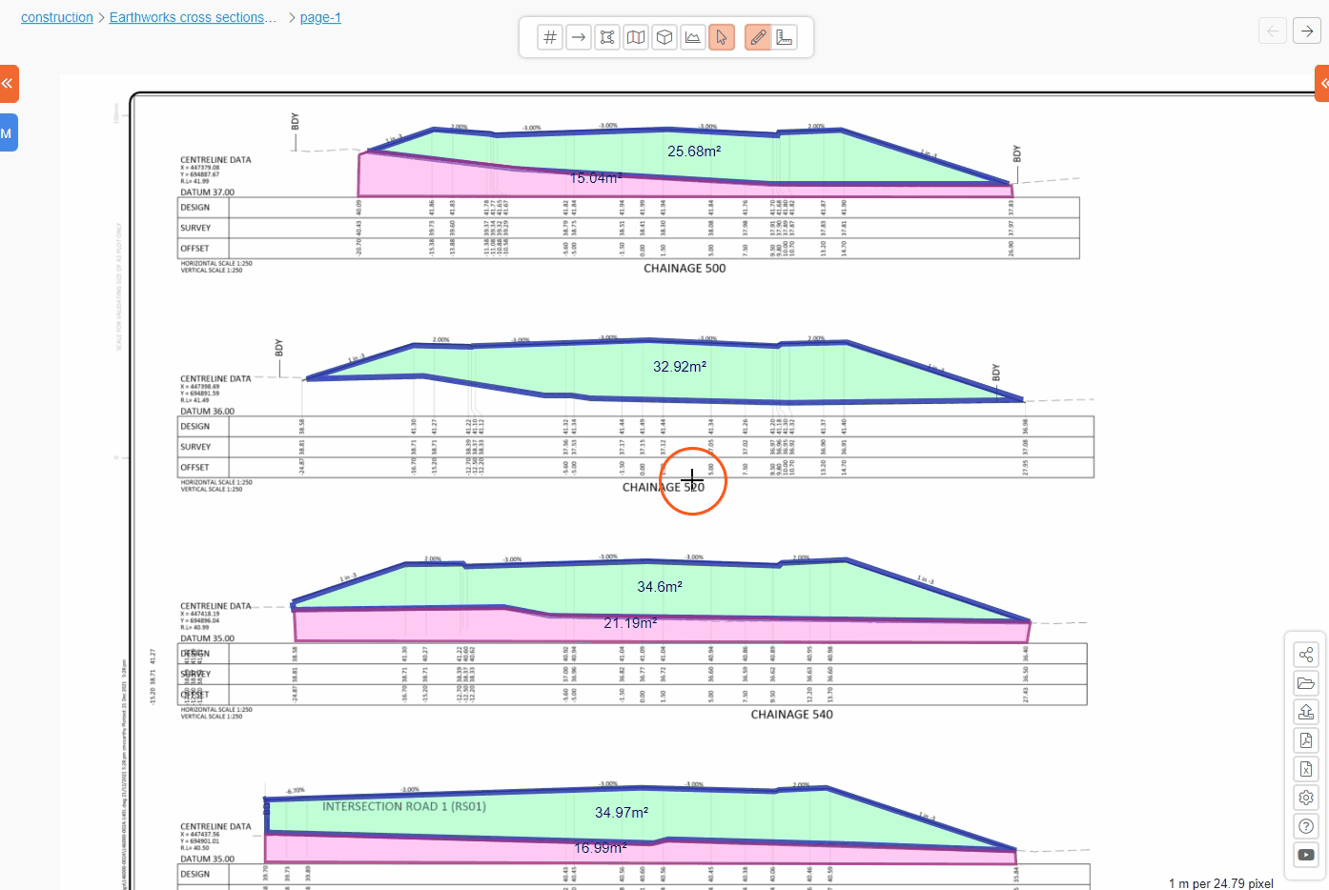Export to Excel file icon

pos(1306,769)
